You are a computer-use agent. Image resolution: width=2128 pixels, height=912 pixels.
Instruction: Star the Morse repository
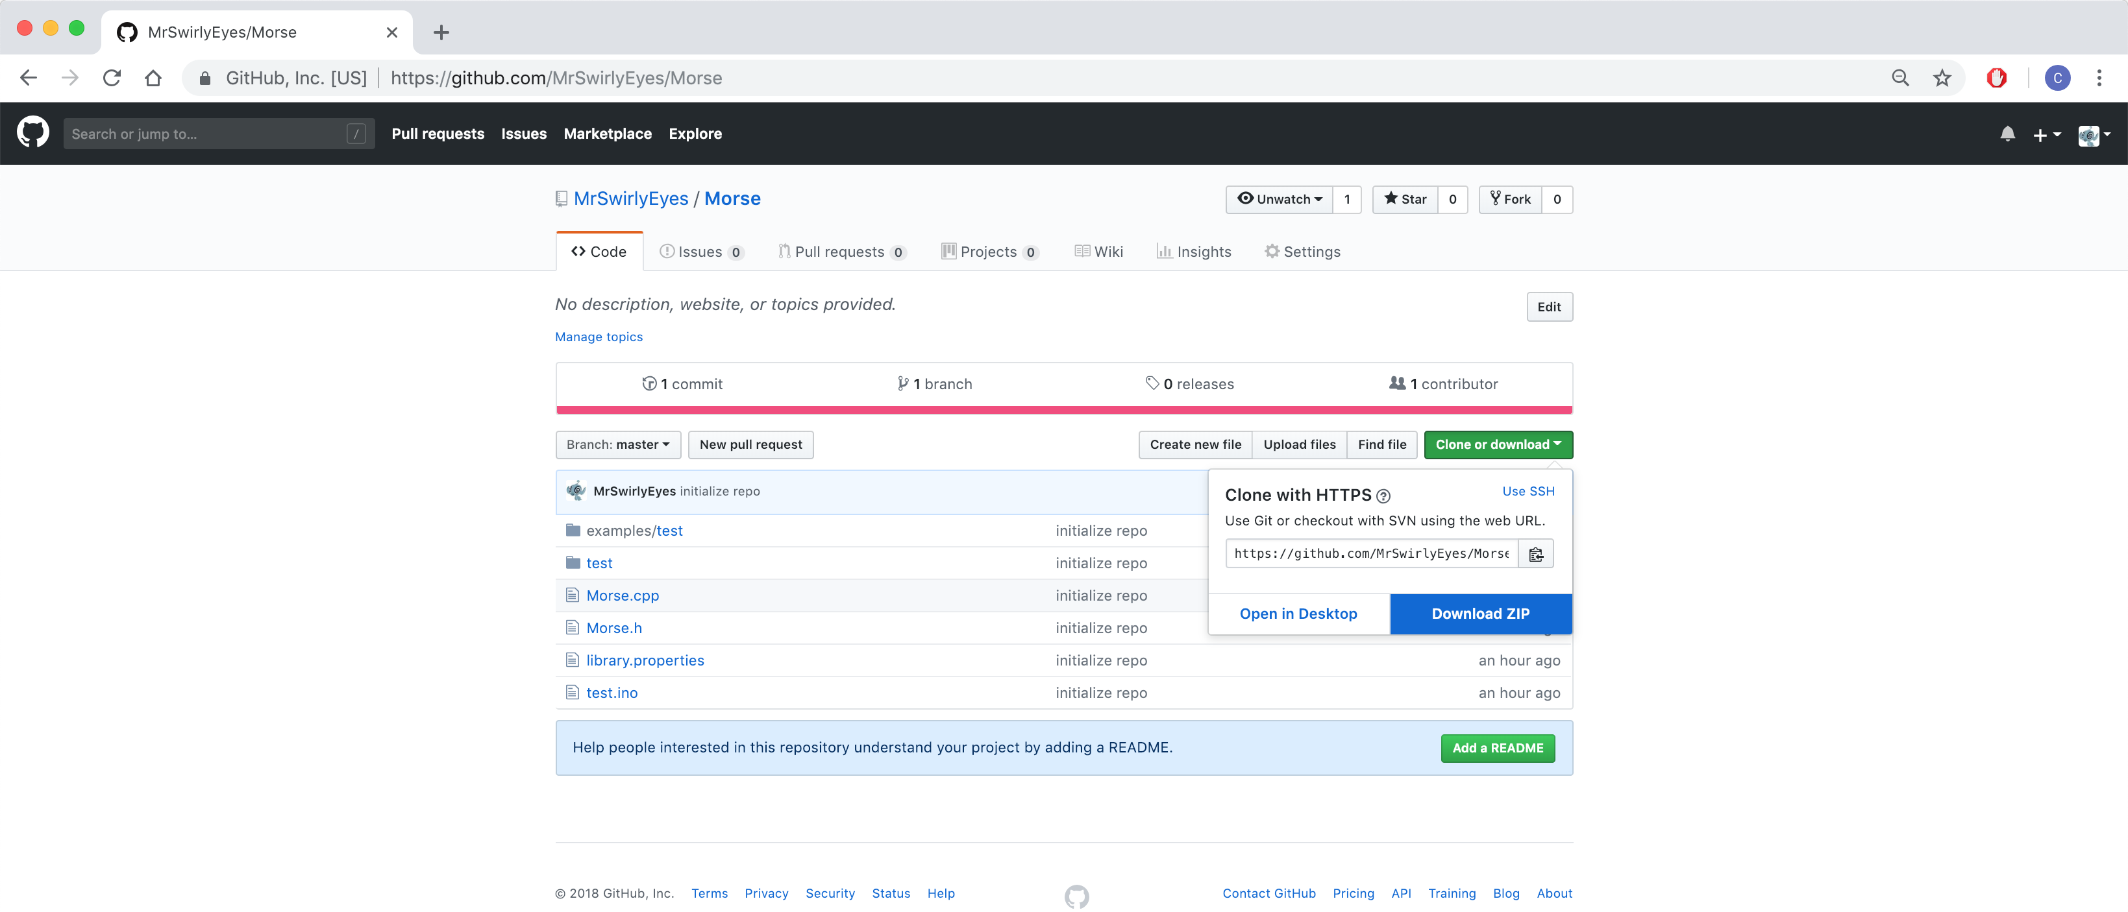1405,199
